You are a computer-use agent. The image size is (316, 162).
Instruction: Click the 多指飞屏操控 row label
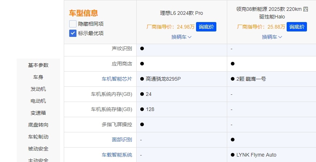click(117, 124)
